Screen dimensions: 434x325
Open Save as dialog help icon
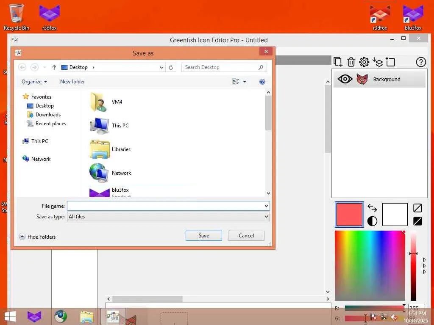(262, 82)
